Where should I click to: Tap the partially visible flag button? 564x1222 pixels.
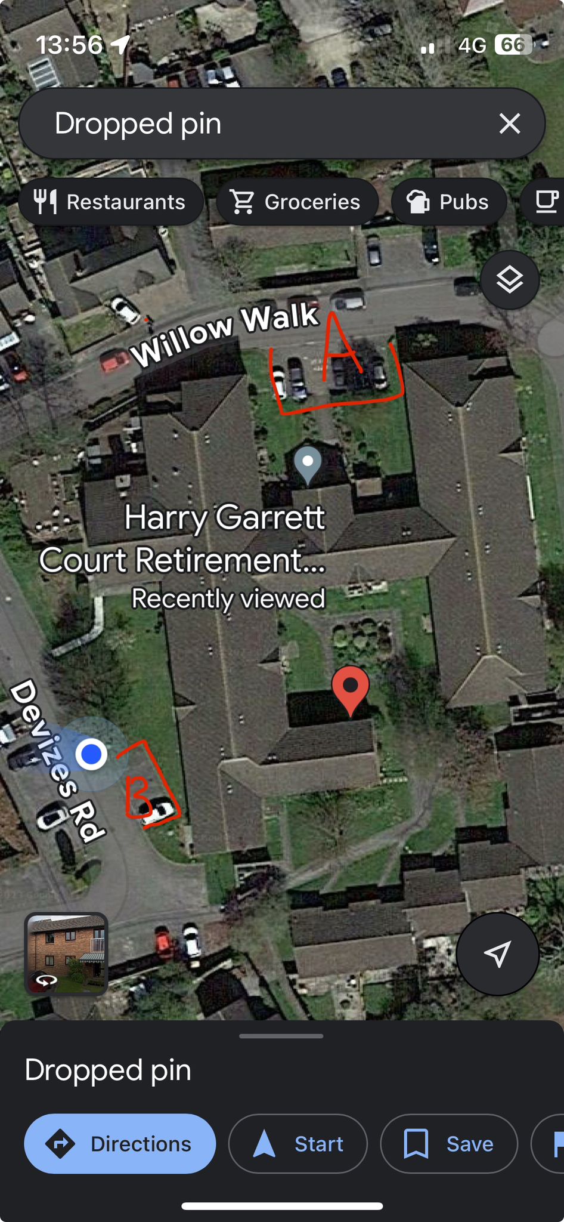[548, 1144]
